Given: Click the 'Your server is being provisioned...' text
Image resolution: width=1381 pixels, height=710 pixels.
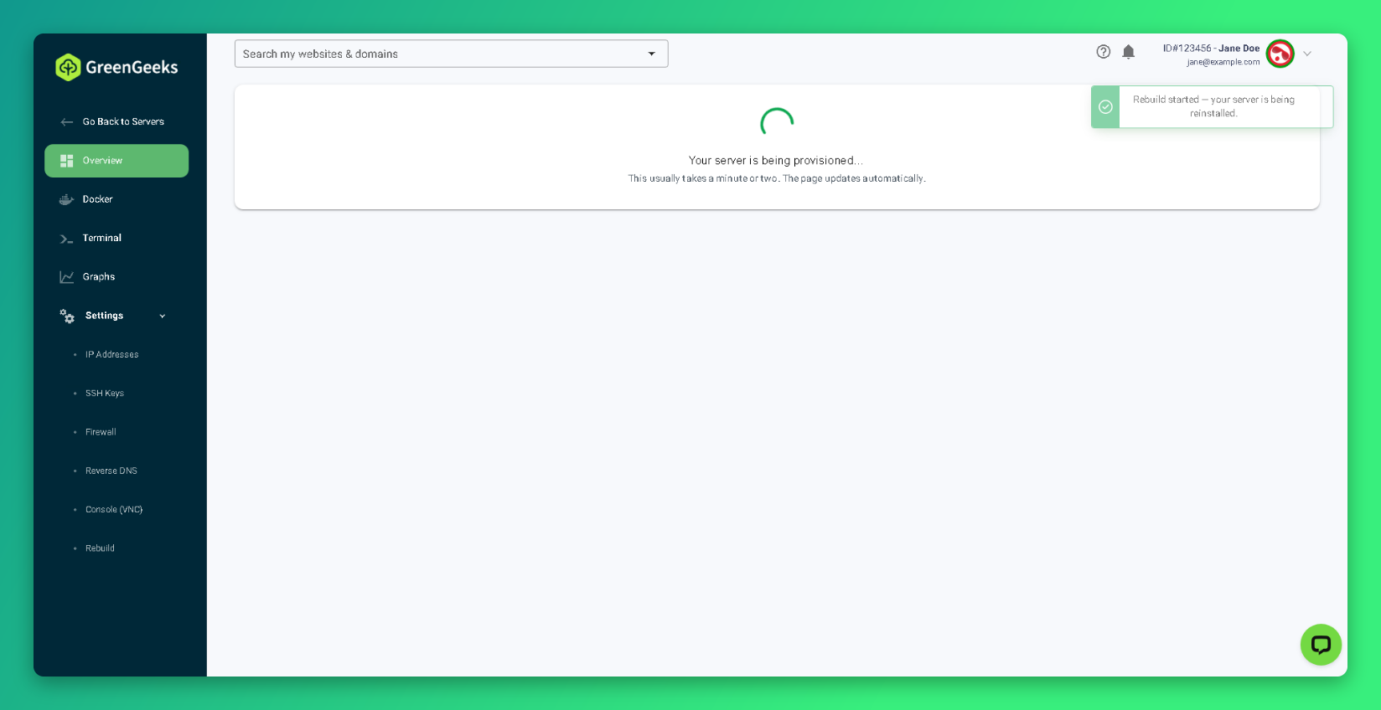Looking at the screenshot, I should tap(776, 161).
